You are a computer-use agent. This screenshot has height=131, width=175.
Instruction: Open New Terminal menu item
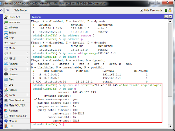(x=16, y=100)
